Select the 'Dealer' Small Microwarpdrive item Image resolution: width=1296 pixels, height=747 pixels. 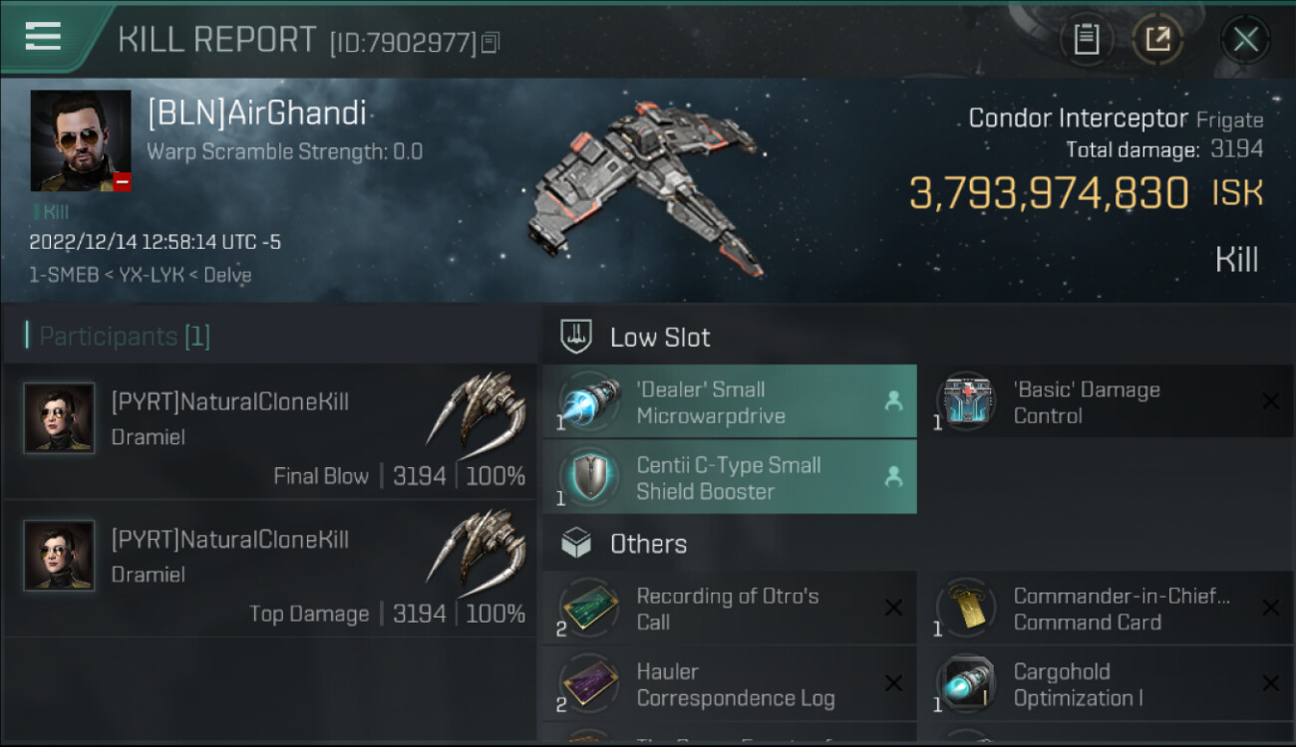click(728, 402)
